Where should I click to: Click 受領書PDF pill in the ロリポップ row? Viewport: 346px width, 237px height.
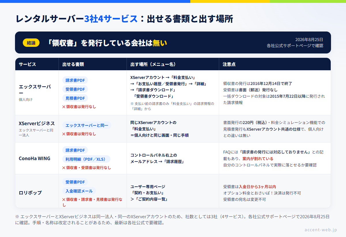75,182
